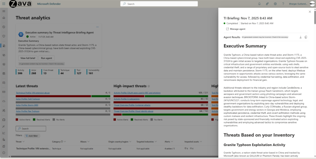Image resolution: width=316 pixels, height=159 pixels.
Task: Expand the Threat column header dropdown
Action: (x=24, y=142)
